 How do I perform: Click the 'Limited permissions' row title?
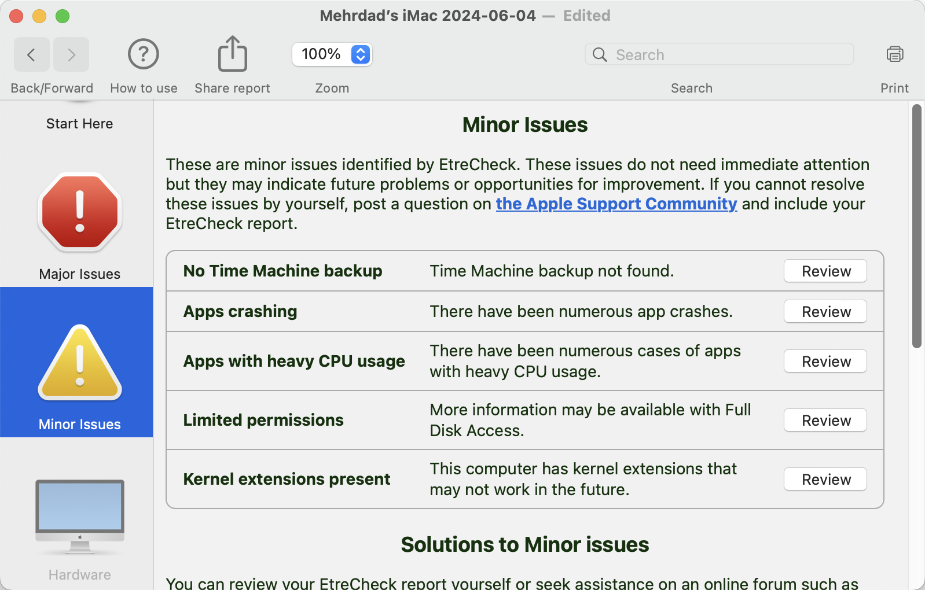point(263,420)
